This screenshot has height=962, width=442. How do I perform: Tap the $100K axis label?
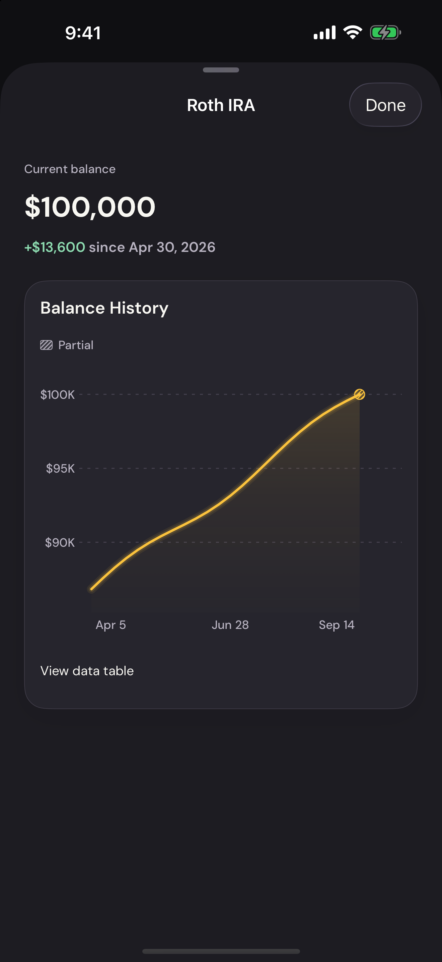click(x=57, y=395)
